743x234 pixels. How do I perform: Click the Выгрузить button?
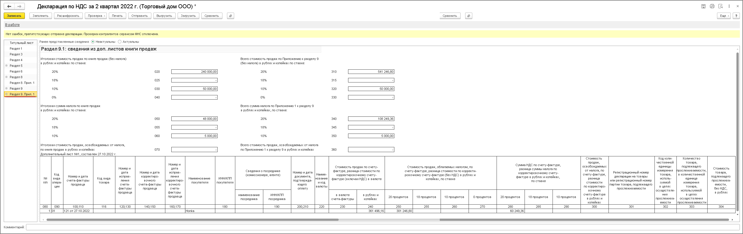164,16
